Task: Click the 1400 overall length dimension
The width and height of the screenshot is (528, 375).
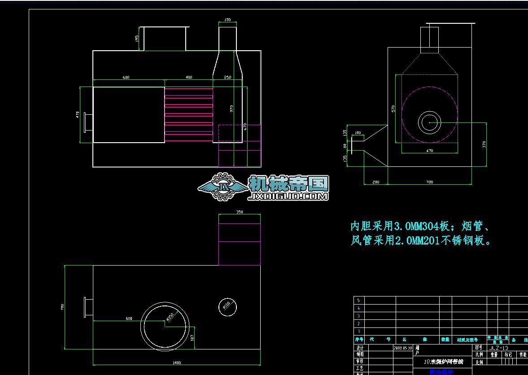Action: click(x=177, y=363)
